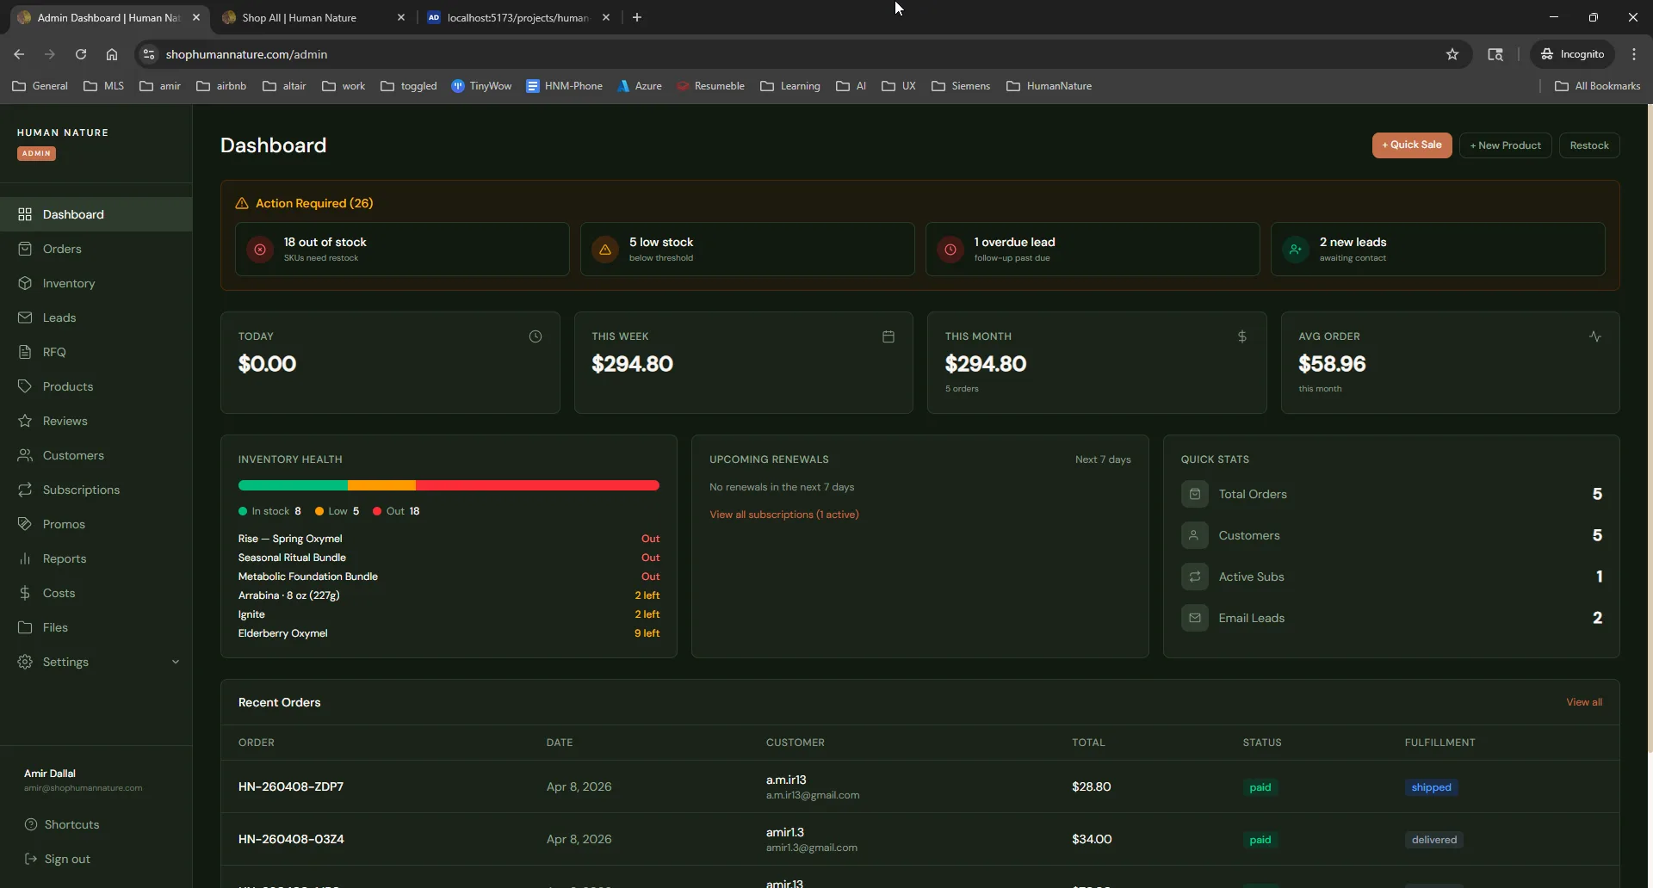
Task: Click the dollar icon on This Month card
Action: 1242,336
